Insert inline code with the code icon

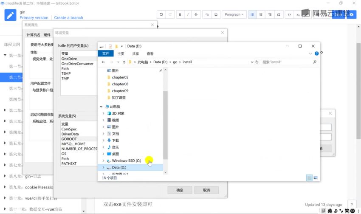(289, 14)
